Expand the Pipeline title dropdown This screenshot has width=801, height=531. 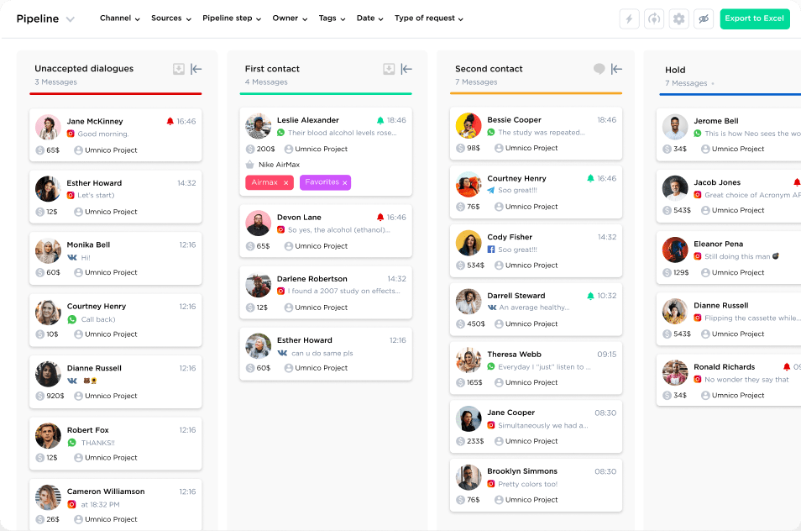point(71,18)
